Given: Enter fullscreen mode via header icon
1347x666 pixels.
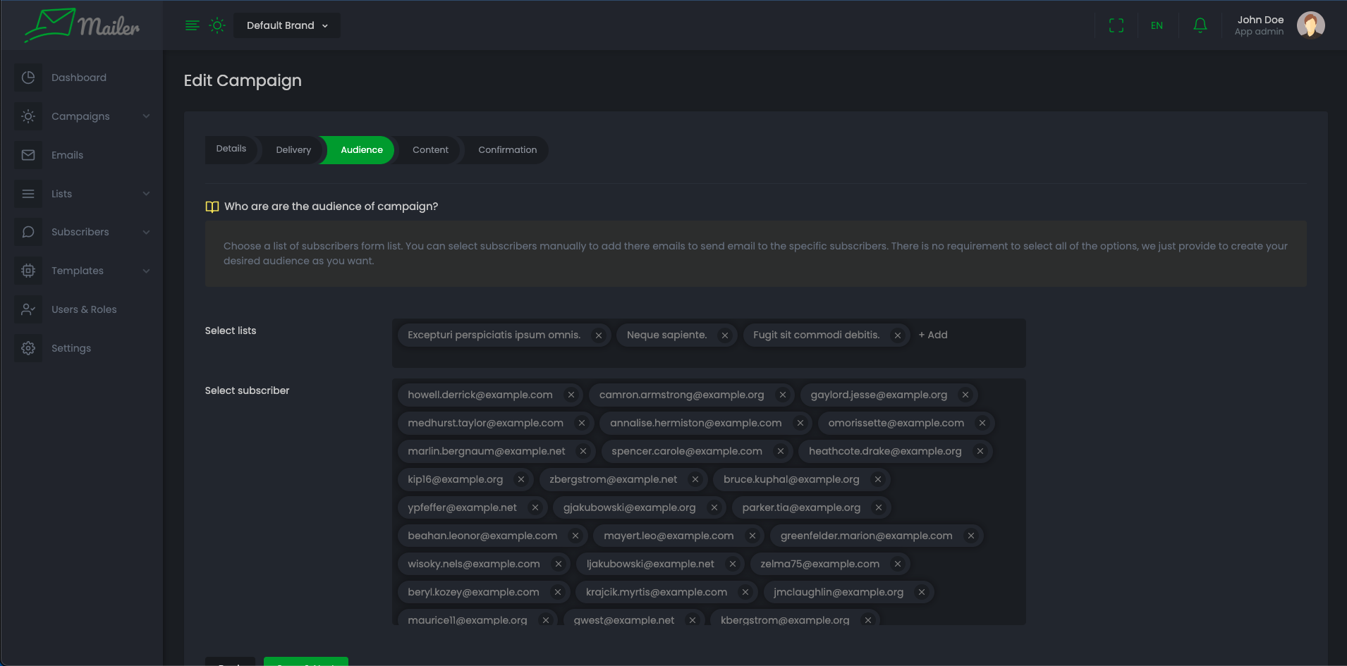Looking at the screenshot, I should [x=1116, y=25].
